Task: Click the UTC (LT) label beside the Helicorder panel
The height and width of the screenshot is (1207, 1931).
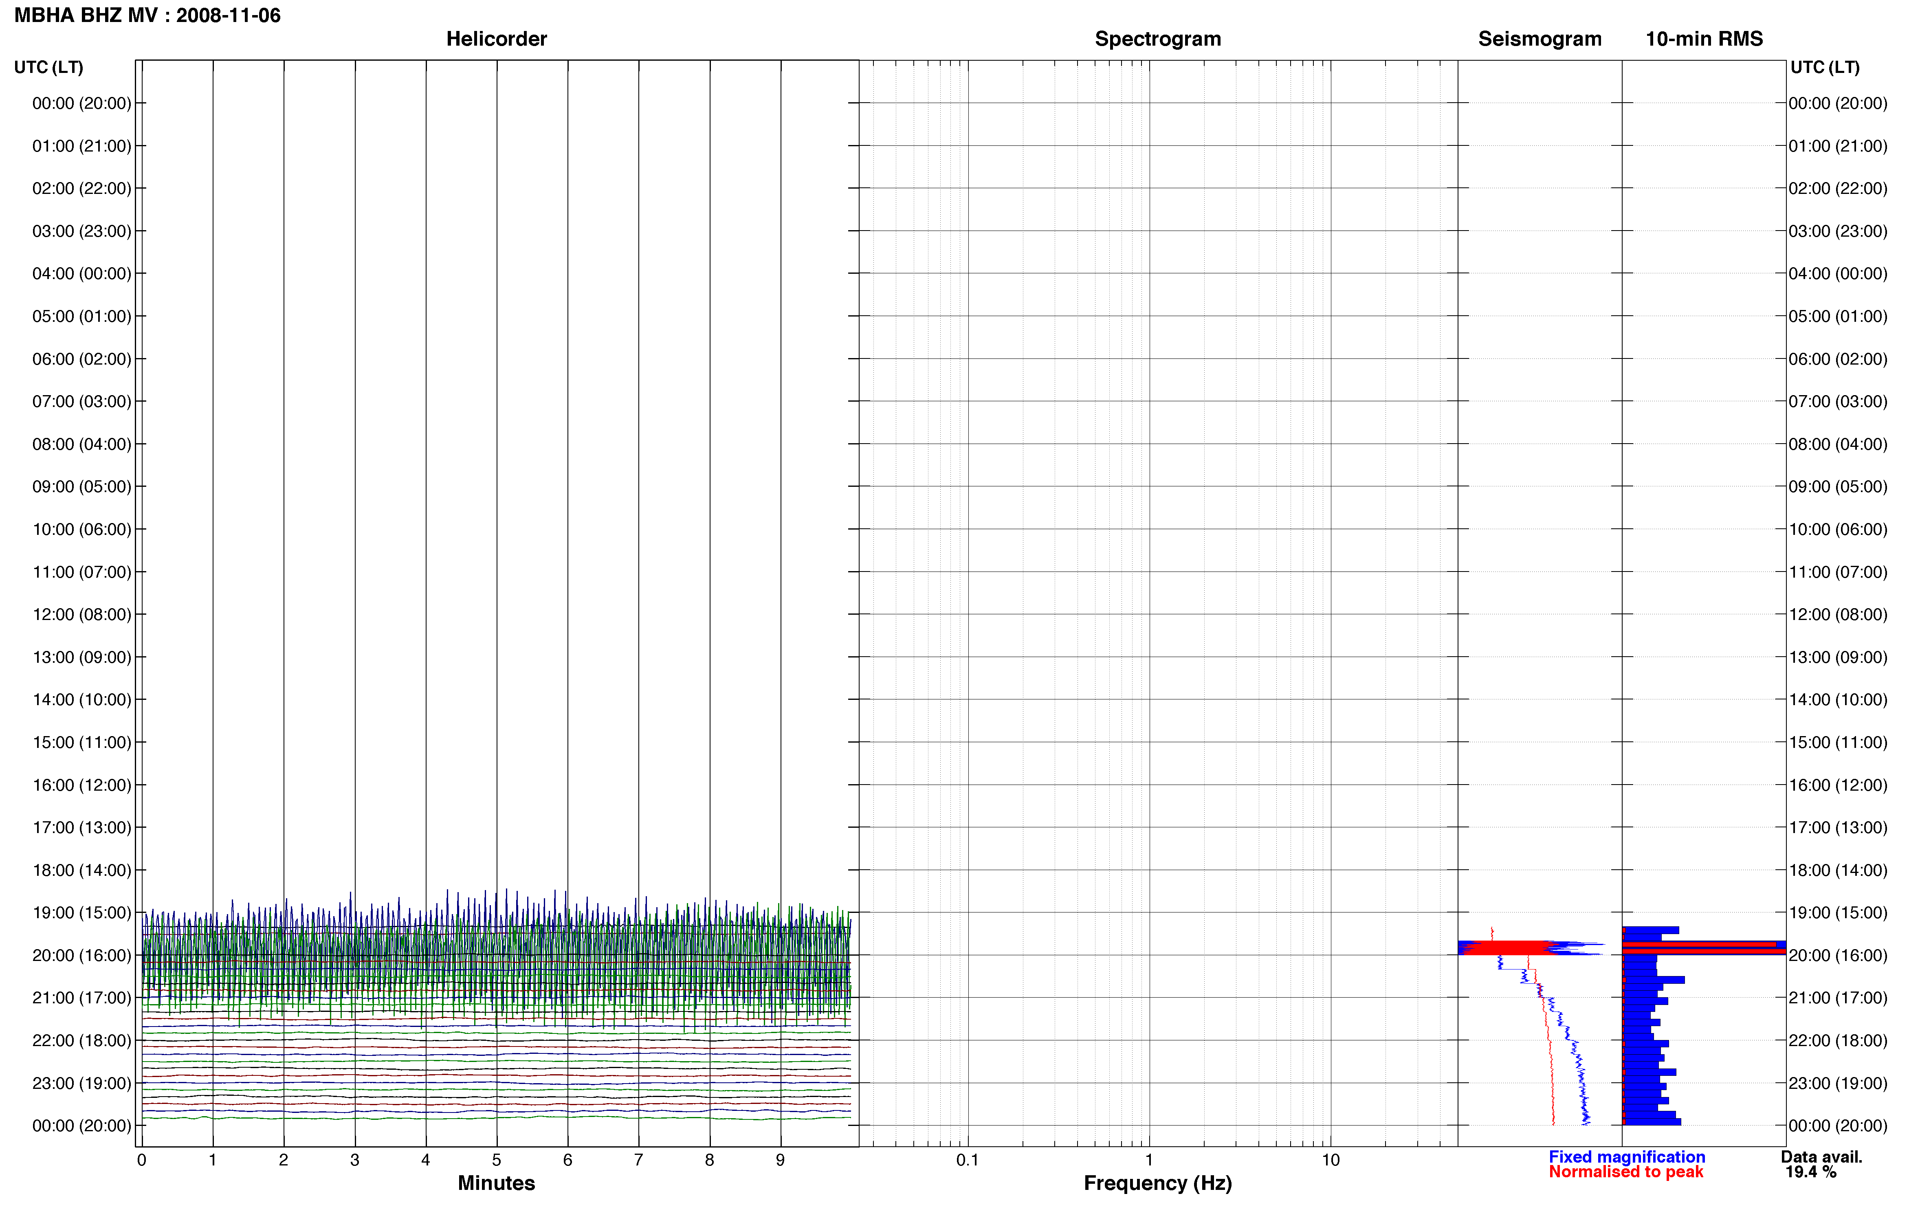Action: (49, 67)
